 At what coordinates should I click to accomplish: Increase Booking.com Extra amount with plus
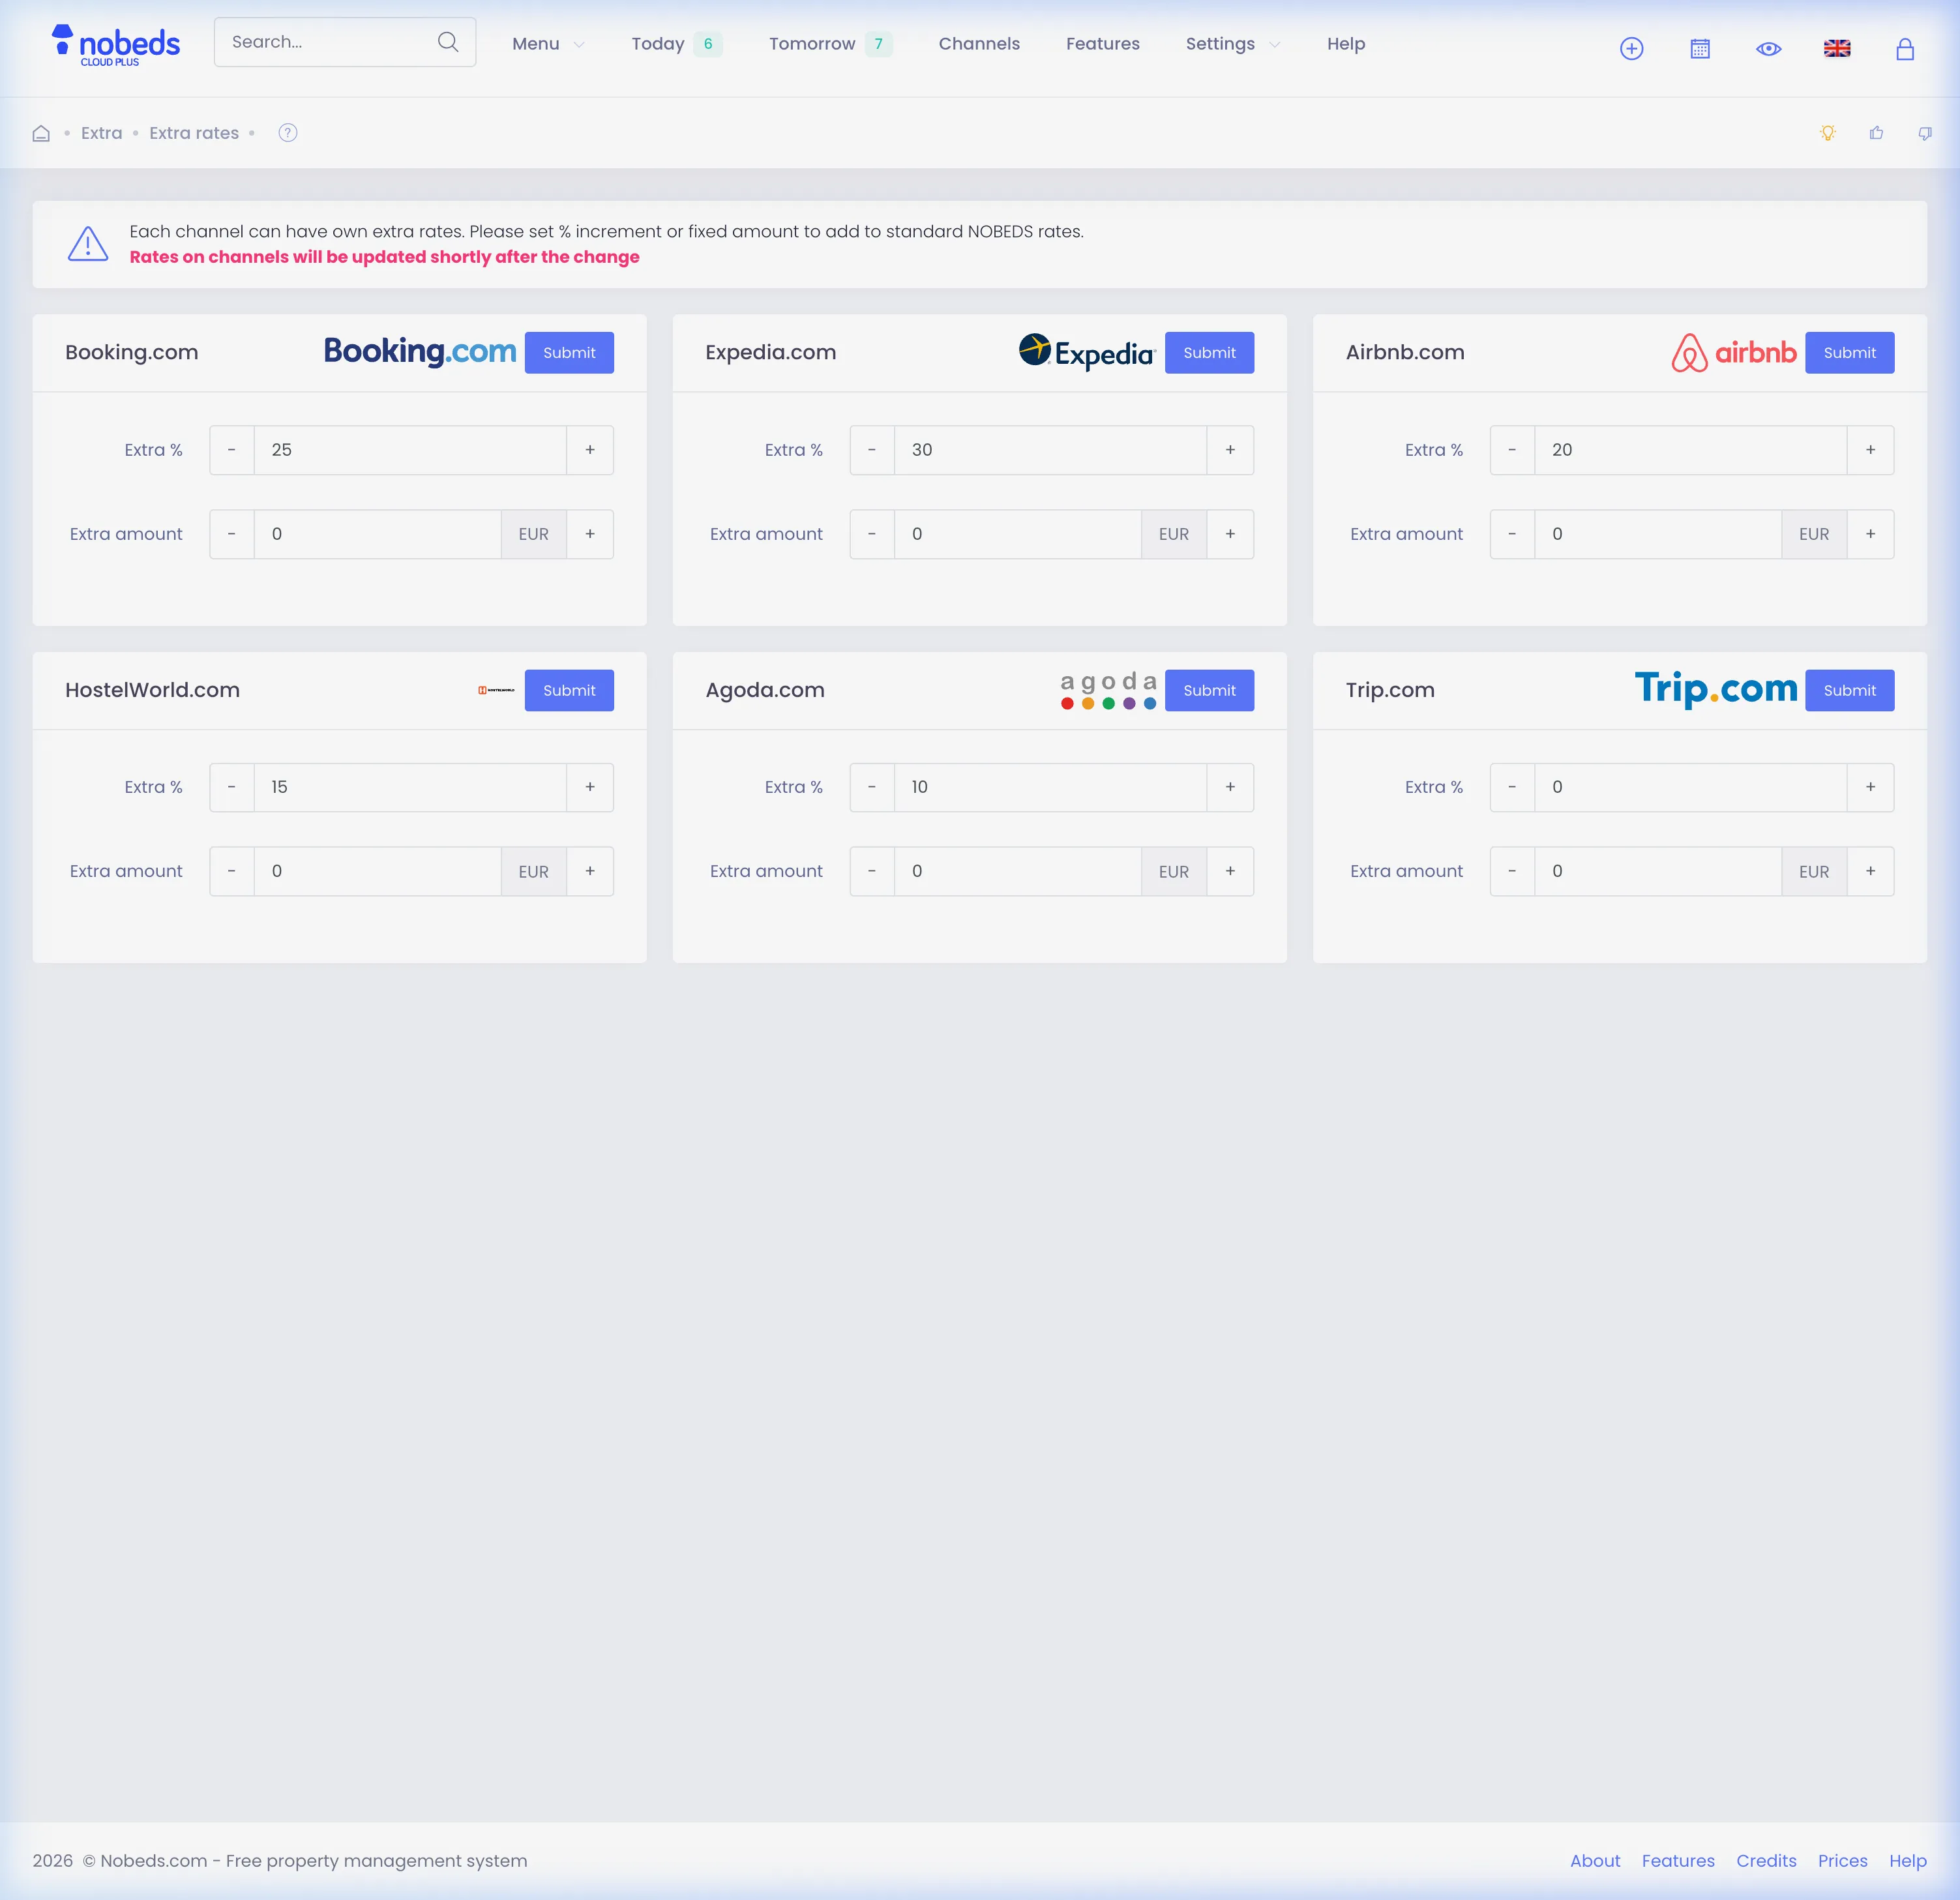[590, 534]
